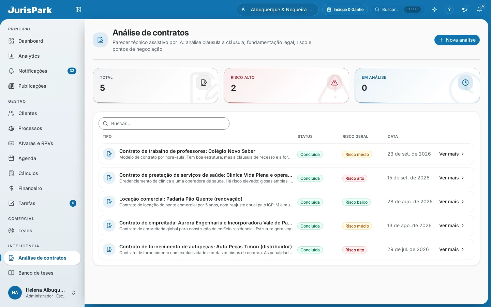Open Ver mais for Clínica Vida Plena

coord(451,178)
